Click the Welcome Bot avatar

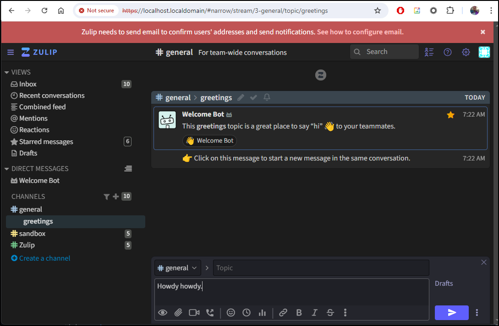[167, 120]
